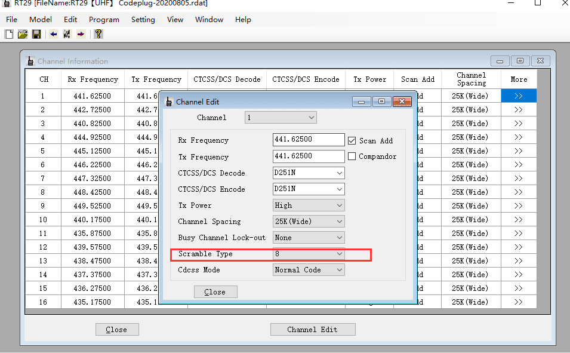570x353 pixels.
Task: Click the Rx Frequency input field
Action: click(x=308, y=140)
